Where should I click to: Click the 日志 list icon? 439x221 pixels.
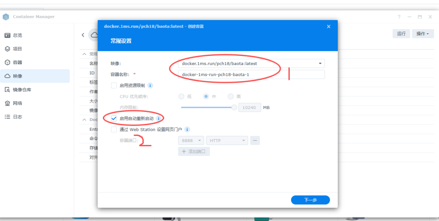[8, 117]
